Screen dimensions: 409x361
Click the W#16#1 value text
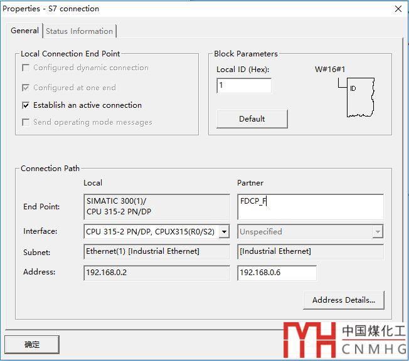coord(330,70)
